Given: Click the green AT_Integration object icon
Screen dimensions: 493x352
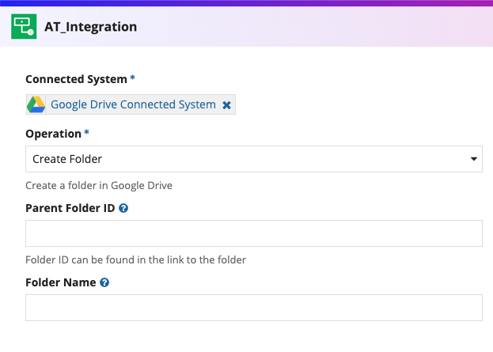Looking at the screenshot, I should [x=24, y=26].
